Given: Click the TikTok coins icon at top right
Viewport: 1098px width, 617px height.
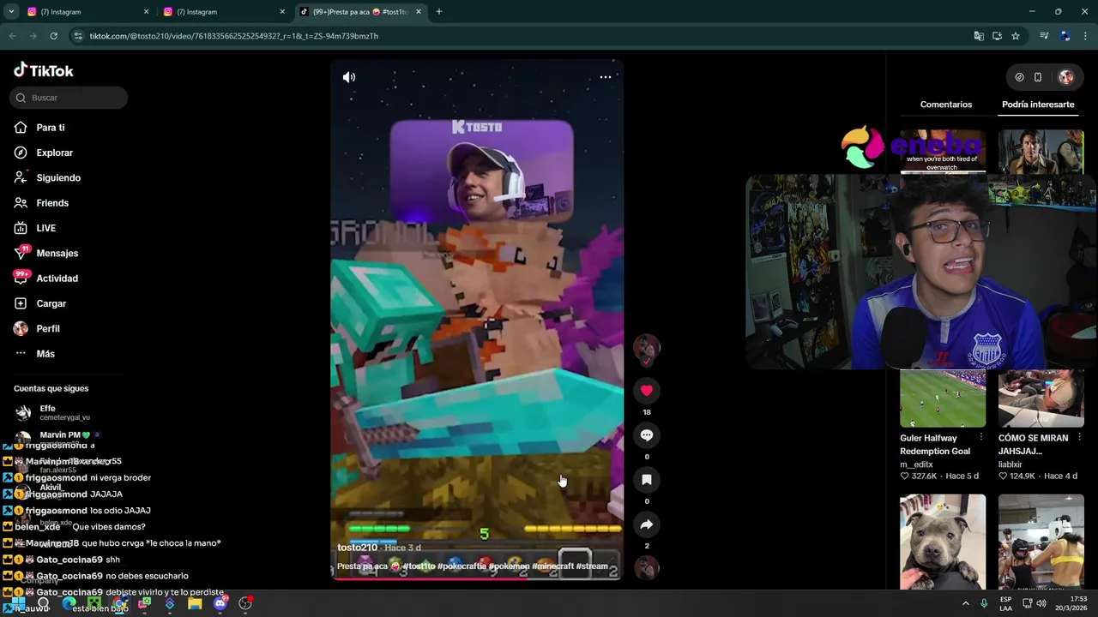Looking at the screenshot, I should coord(1019,77).
